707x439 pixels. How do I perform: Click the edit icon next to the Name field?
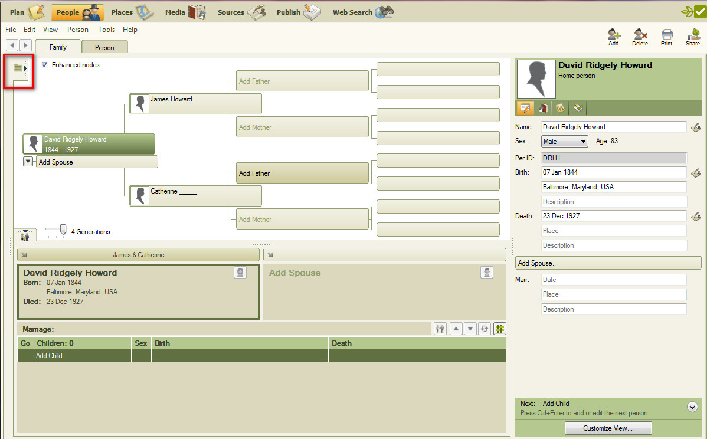click(696, 126)
